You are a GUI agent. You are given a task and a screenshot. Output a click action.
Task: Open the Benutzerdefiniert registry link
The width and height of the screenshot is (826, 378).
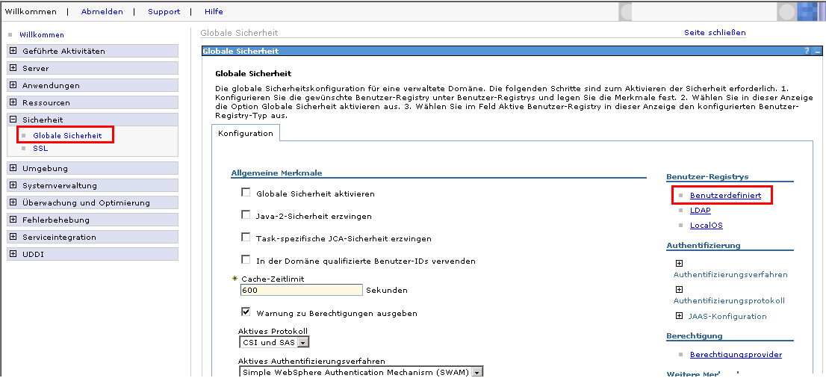(725, 195)
